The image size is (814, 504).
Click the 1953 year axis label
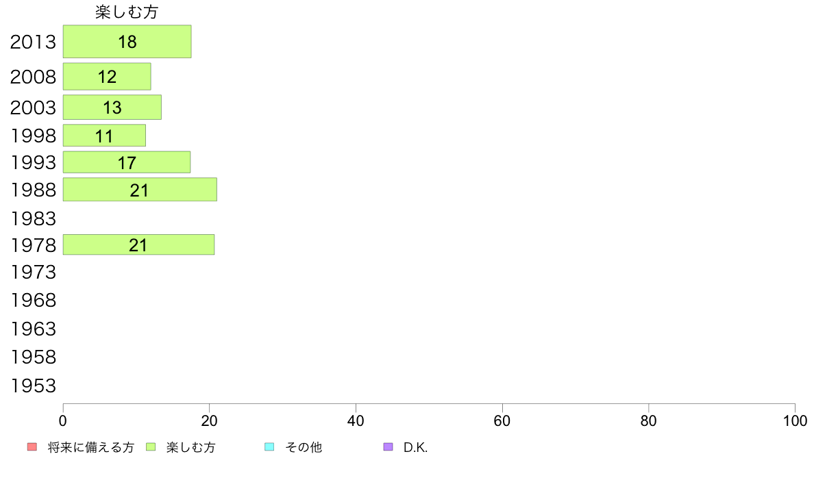(33, 386)
